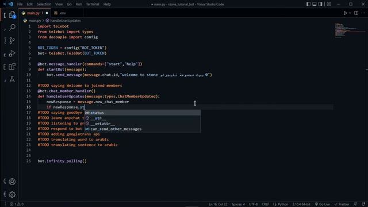This screenshot has height=207, width=368.
Task: Click '#TODO translating word to arabic' comment
Action: pos(73,139)
